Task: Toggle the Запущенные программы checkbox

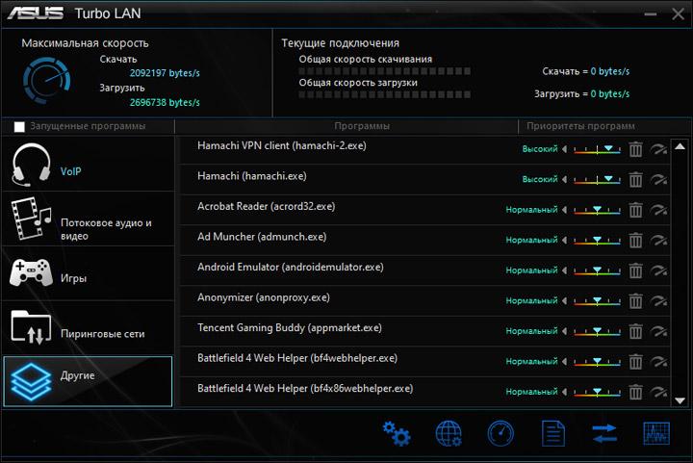Action: 19,127
